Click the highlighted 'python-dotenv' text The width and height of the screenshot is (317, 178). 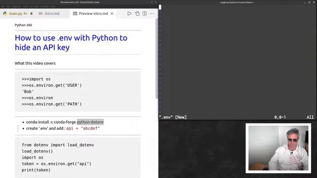point(90,122)
